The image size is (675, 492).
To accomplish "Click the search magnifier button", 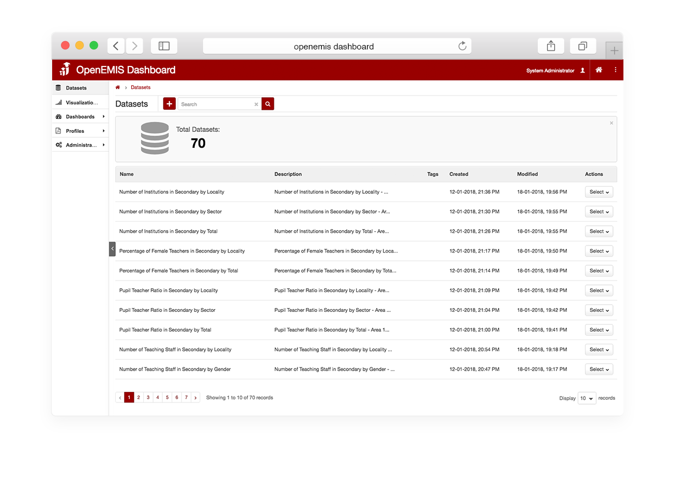I will 268,104.
